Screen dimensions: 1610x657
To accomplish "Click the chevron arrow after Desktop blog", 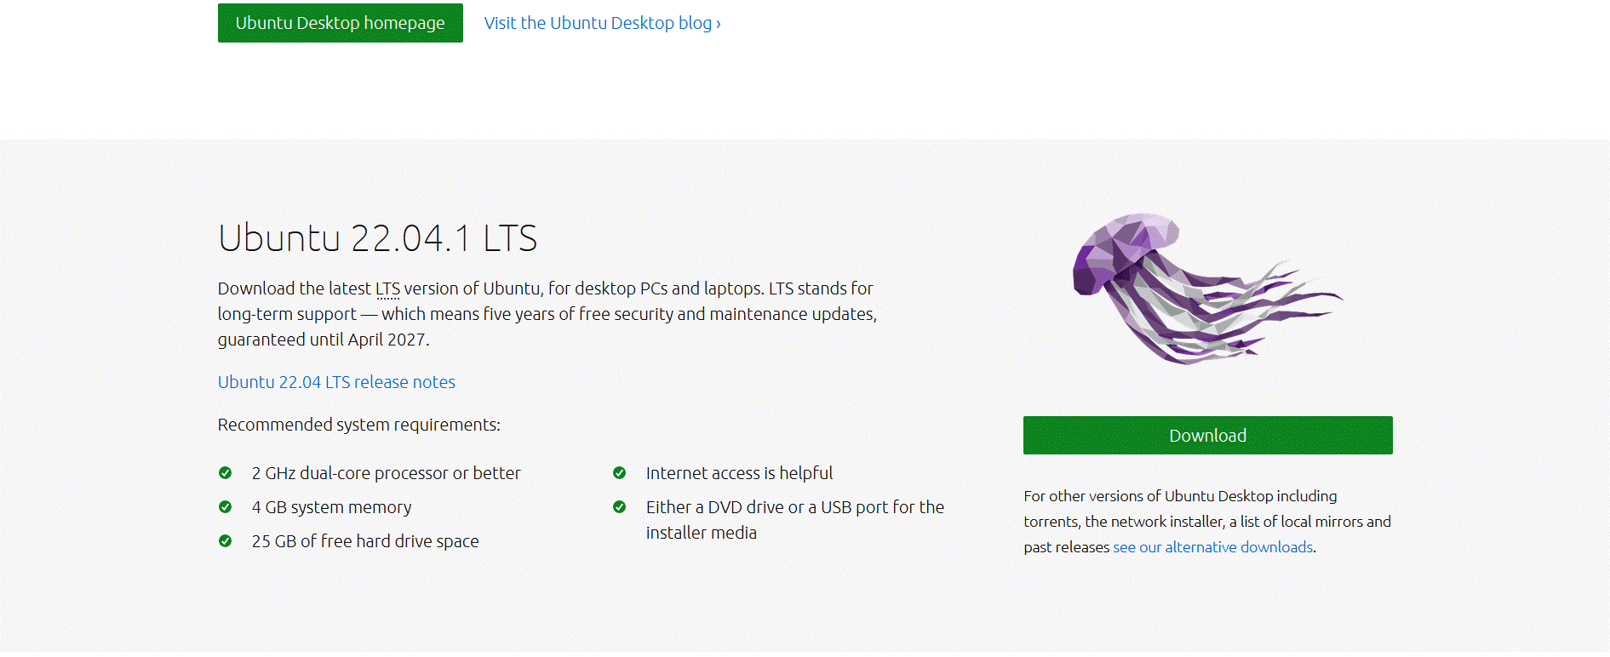I will pos(719,24).
